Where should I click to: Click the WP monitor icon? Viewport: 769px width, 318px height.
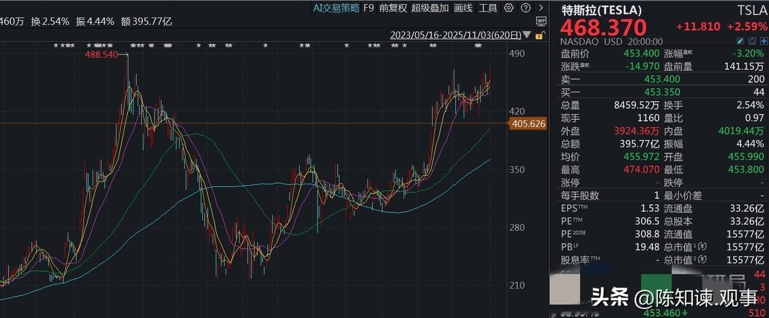541,21
